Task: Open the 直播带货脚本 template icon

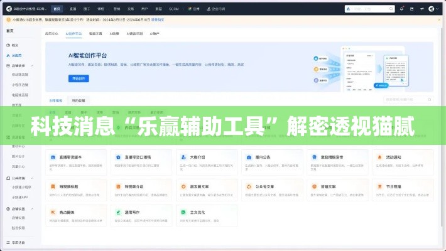Action: pos(53,157)
